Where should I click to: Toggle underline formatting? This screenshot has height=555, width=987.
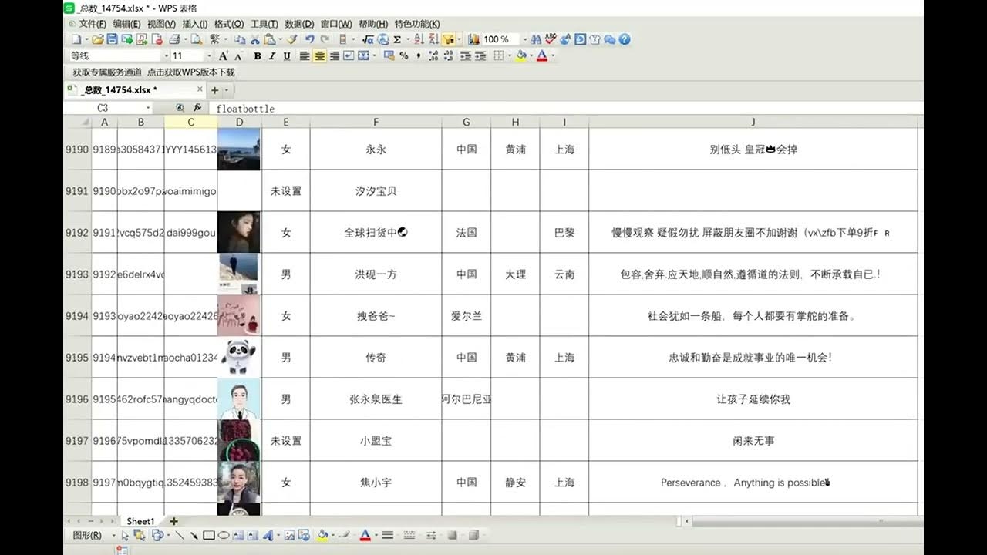(x=286, y=55)
